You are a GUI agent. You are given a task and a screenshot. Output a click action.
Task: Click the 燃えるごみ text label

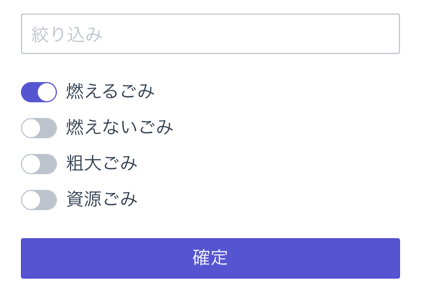110,92
